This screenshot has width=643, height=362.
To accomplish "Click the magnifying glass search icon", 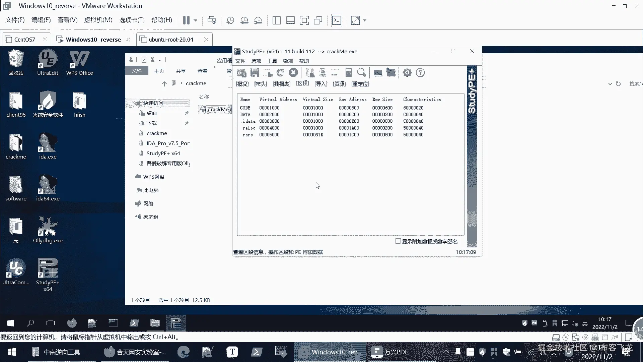I will tap(361, 73).
